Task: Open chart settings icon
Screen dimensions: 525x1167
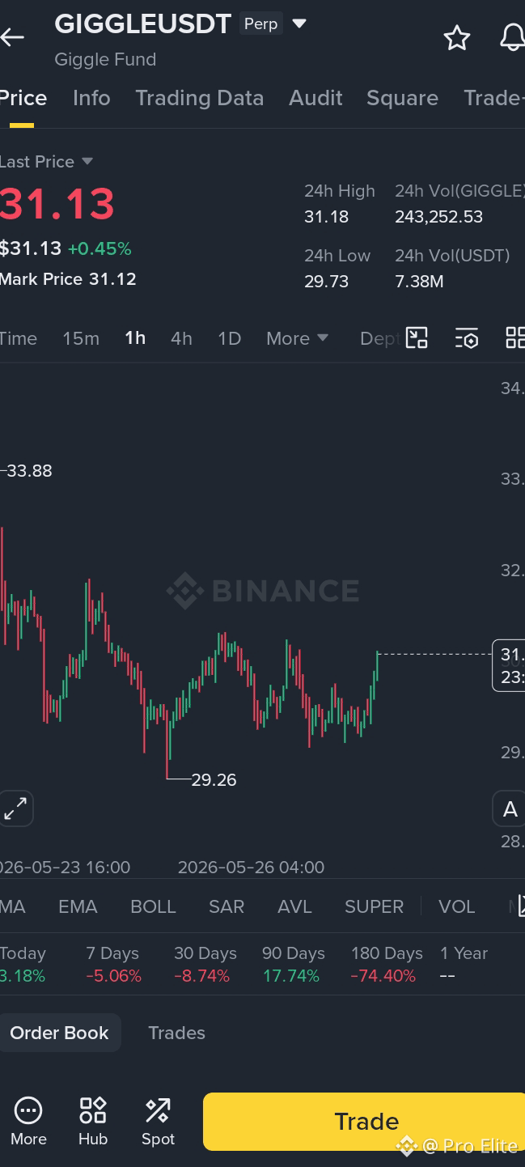Action: (467, 338)
